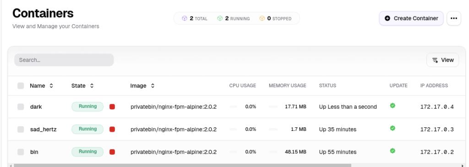Viewport: 469px width, 167px height.
Task: Focus the Search containers field
Action: point(64,60)
